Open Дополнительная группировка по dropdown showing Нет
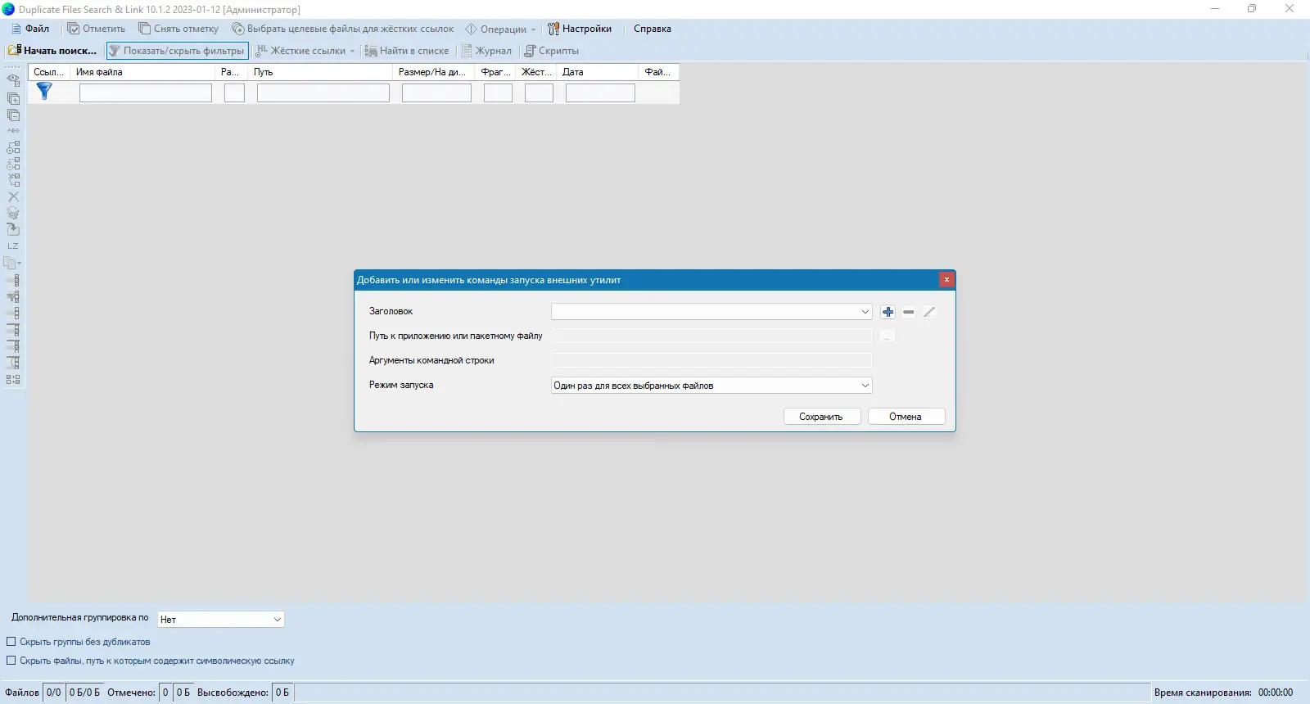Screen dimensions: 1310x704 tap(221, 620)
